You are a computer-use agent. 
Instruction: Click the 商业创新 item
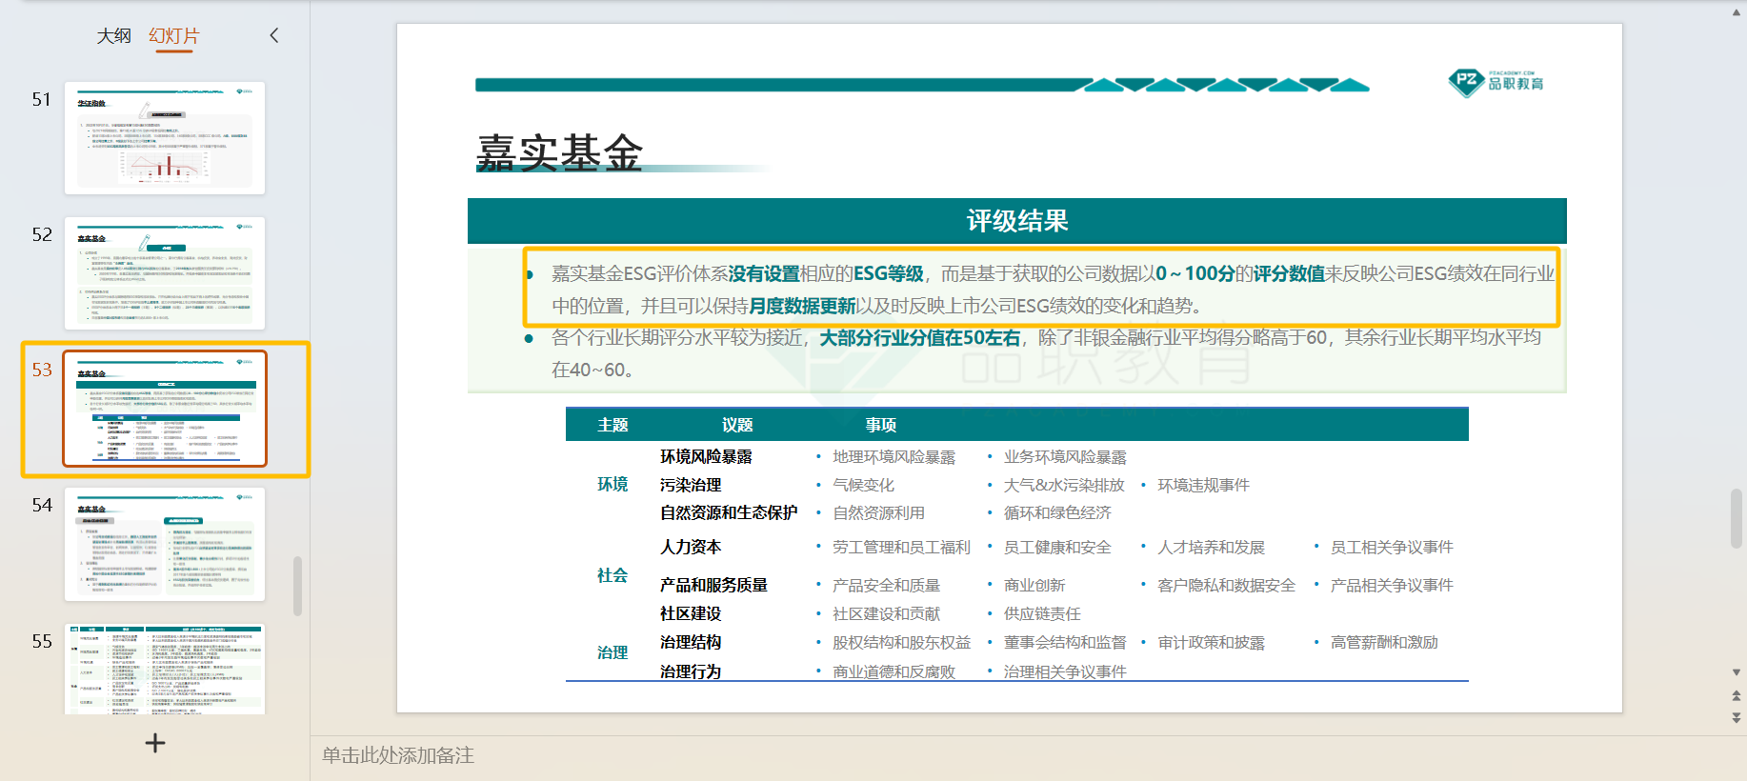coord(1034,586)
